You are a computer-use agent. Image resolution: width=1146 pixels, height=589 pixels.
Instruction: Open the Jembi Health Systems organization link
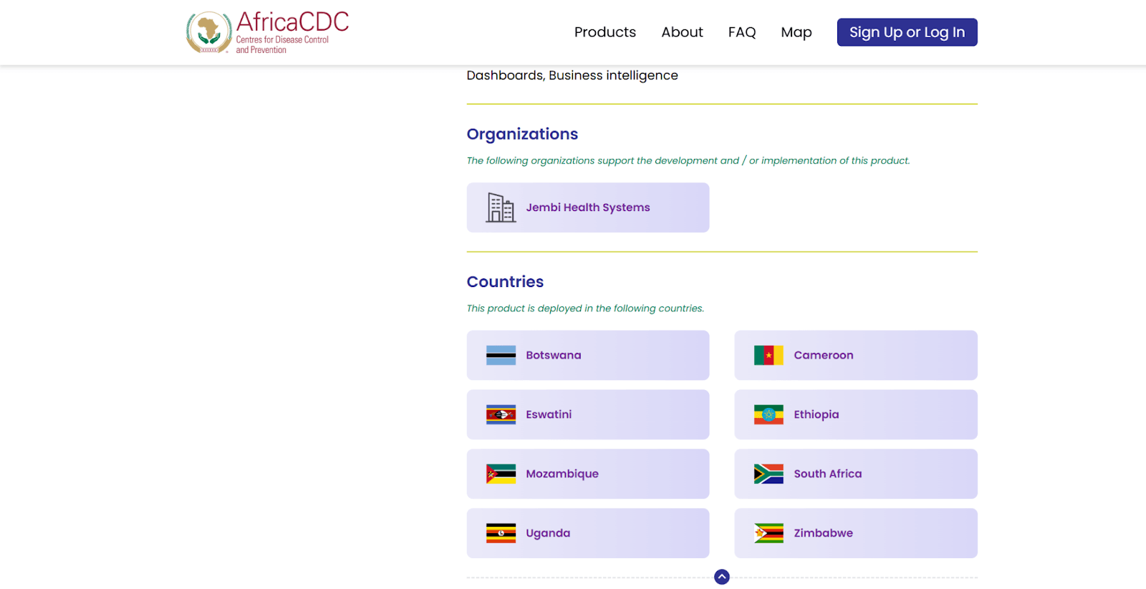point(588,208)
